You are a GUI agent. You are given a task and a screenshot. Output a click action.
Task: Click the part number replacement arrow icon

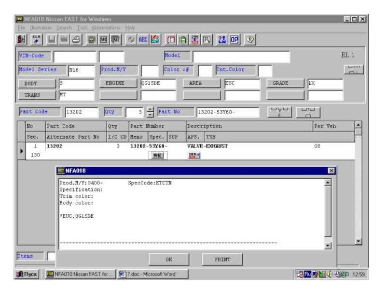(195, 39)
